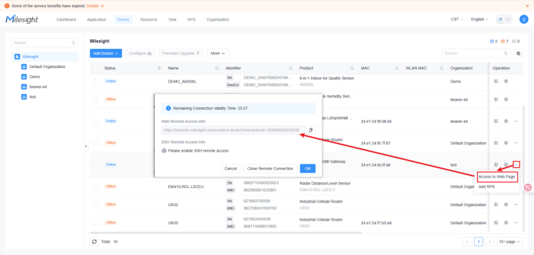Open column settings icon beside table search
The width and height of the screenshot is (534, 255).
click(x=519, y=53)
